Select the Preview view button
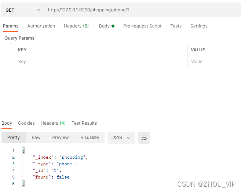Viewport: 241px width, 191px height. (61, 137)
